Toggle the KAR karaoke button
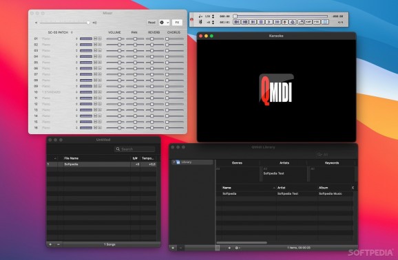398x260 pixels. [308, 22]
